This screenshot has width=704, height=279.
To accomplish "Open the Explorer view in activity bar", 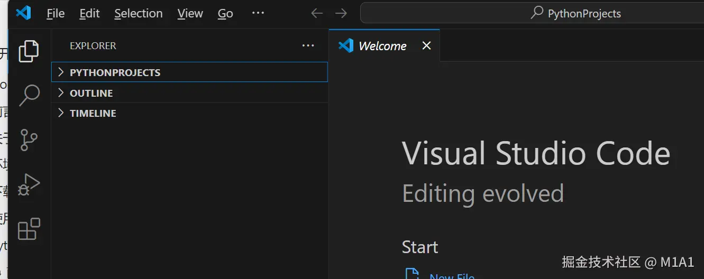I will [x=29, y=51].
